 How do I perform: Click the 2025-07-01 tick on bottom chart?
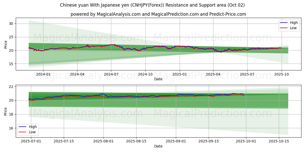pyautogui.click(x=31, y=141)
